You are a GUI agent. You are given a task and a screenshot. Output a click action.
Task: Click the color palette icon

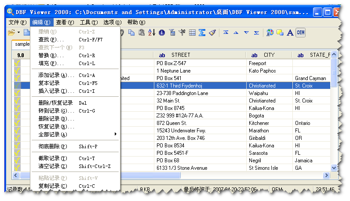pyautogui.click(x=270, y=33)
